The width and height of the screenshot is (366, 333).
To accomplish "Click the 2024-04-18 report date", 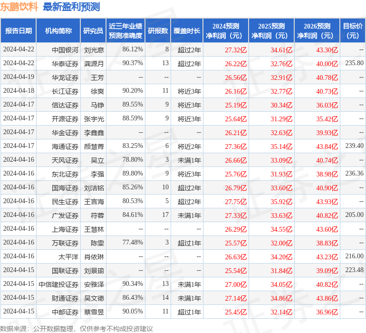I will (x=19, y=90).
